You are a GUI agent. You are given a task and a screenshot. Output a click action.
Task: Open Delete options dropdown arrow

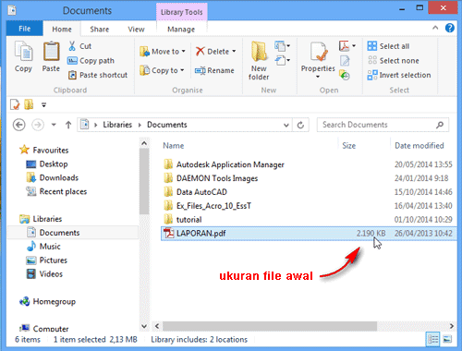click(x=234, y=52)
